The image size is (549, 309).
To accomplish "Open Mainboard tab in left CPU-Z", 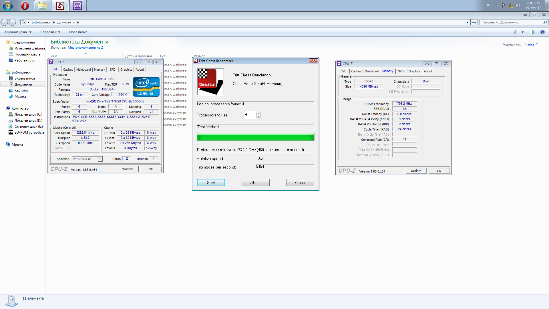I will coord(83,70).
